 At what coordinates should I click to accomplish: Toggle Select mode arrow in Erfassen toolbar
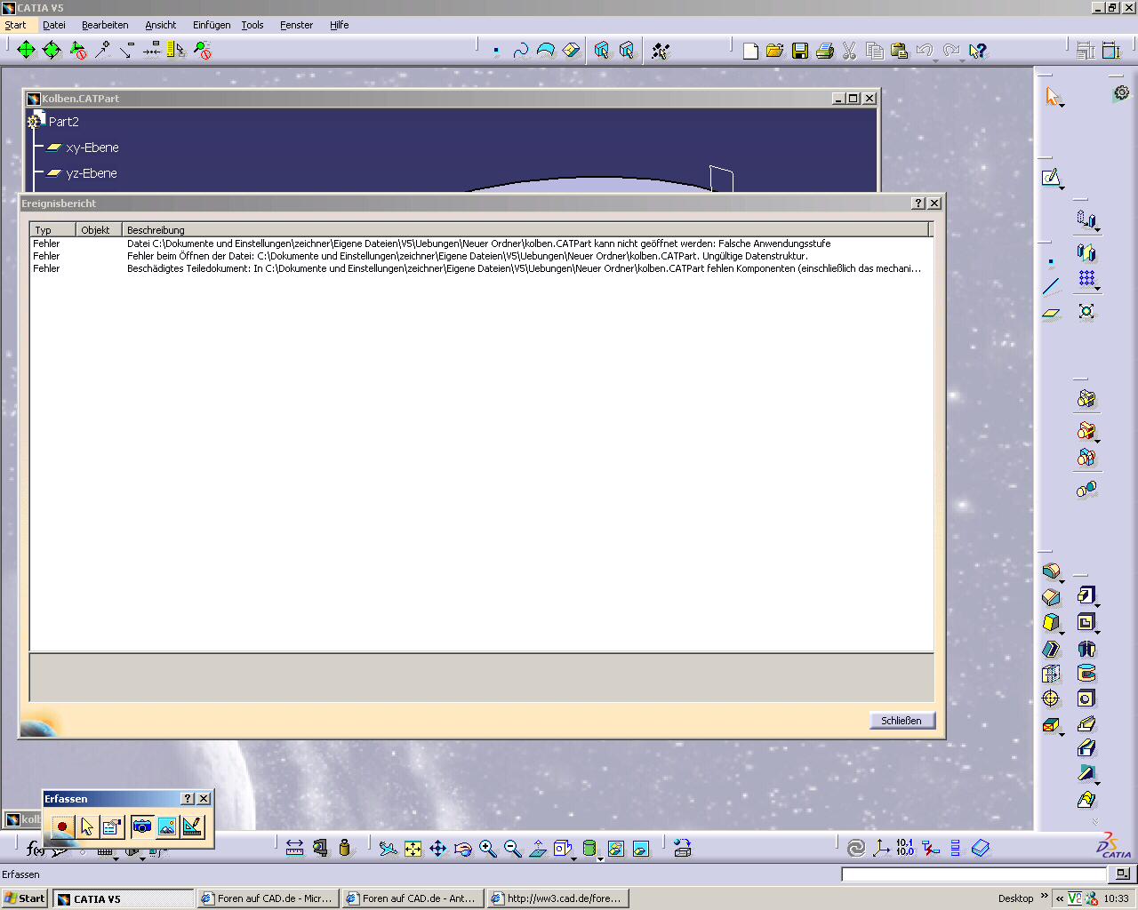pyautogui.click(x=87, y=826)
